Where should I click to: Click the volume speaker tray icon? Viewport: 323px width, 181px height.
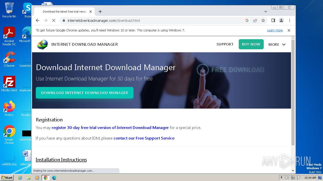point(287,178)
